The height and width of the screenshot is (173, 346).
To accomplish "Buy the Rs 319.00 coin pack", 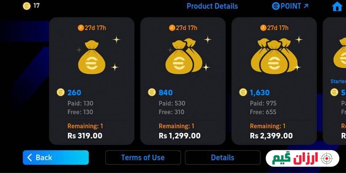I will tap(92, 81).
